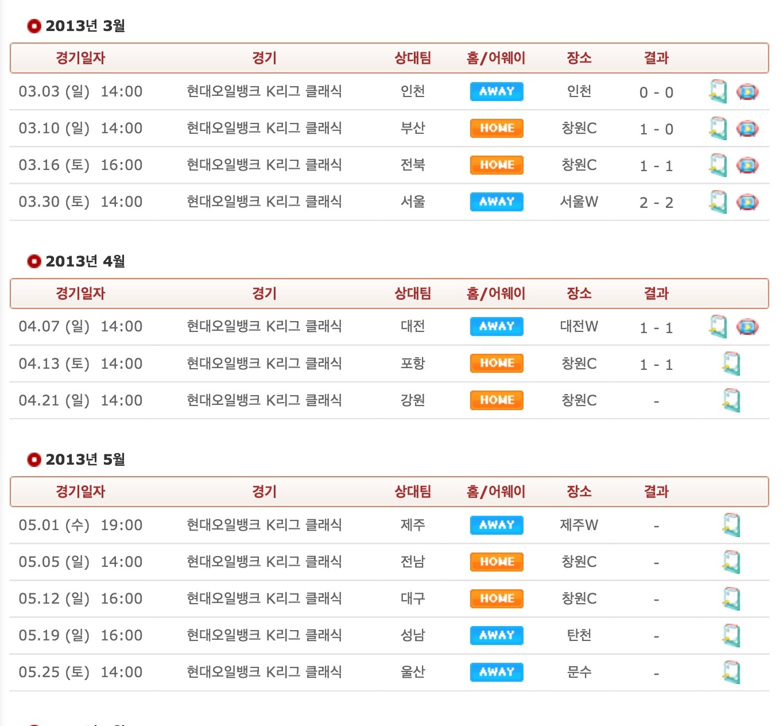Play video highlight for 03.16 전북 game

coord(747,165)
